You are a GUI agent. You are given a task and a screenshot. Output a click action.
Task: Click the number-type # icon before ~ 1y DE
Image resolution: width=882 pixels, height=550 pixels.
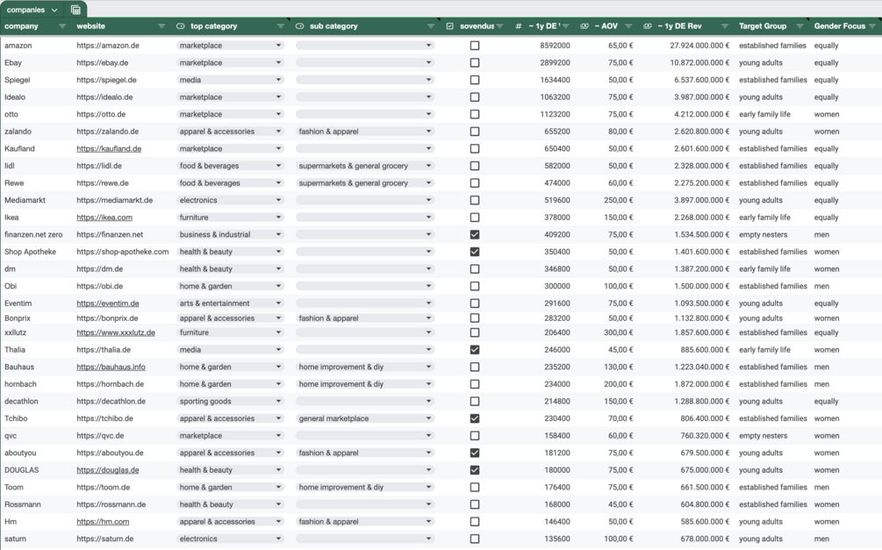(x=519, y=26)
